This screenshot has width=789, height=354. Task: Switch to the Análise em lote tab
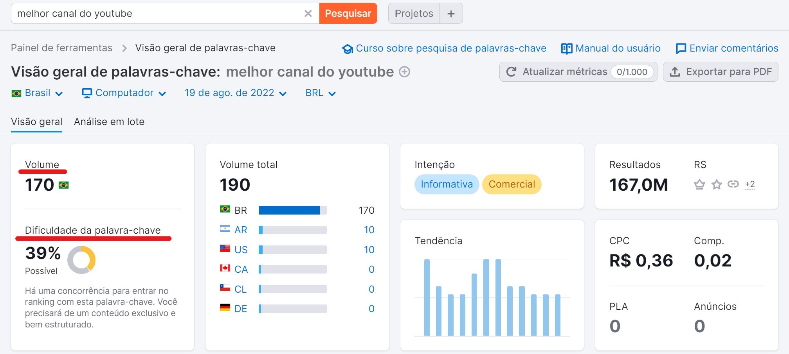click(109, 122)
